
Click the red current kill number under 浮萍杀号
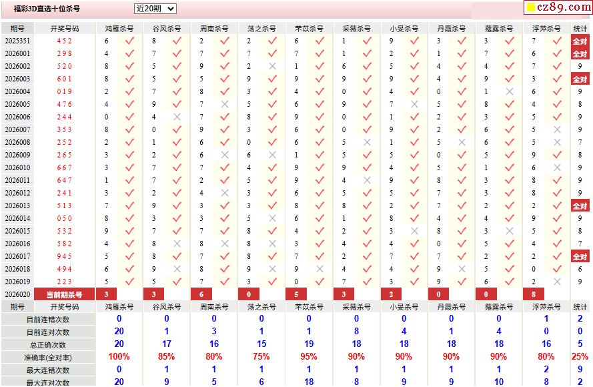tap(533, 294)
